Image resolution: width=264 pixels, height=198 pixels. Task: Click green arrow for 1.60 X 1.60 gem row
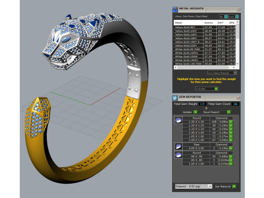pyautogui.click(x=231, y=164)
